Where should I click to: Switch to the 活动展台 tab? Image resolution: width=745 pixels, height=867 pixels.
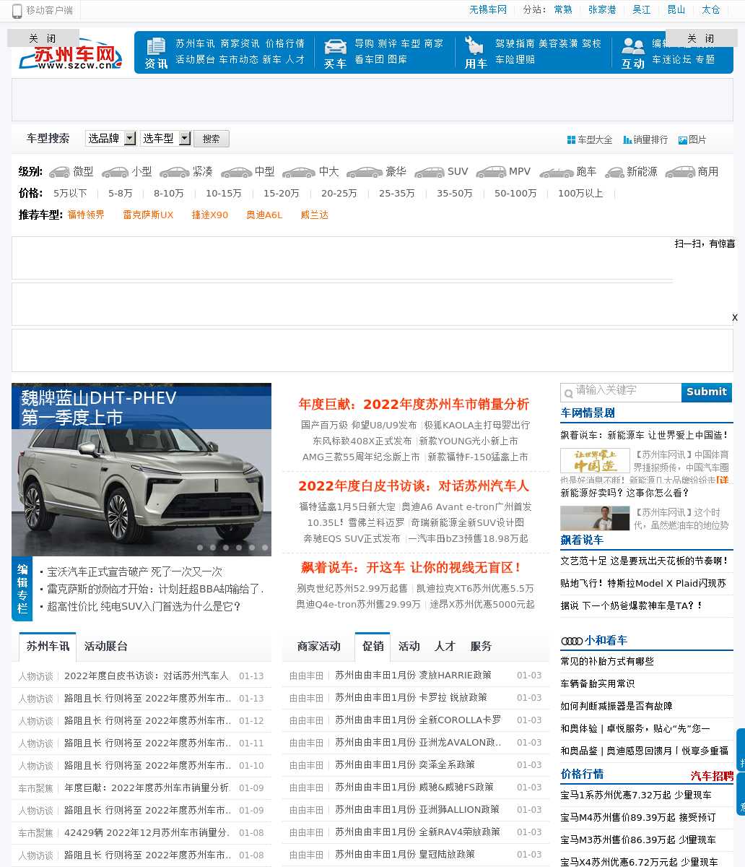tap(106, 647)
